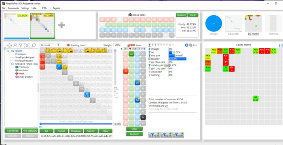Image resolution: width=283 pixels, height=145 pixels.
Task: Click the Add range button
Action: pyautogui.click(x=13, y=131)
